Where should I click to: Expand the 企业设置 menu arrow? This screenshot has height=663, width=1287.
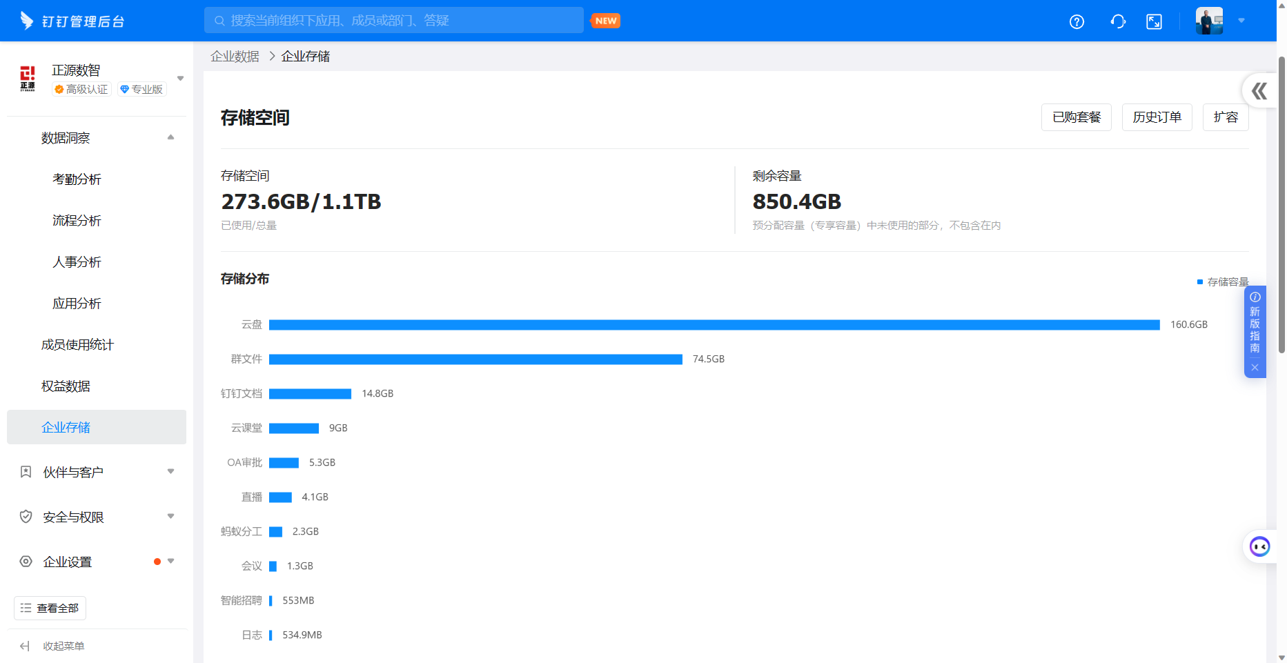click(x=170, y=562)
